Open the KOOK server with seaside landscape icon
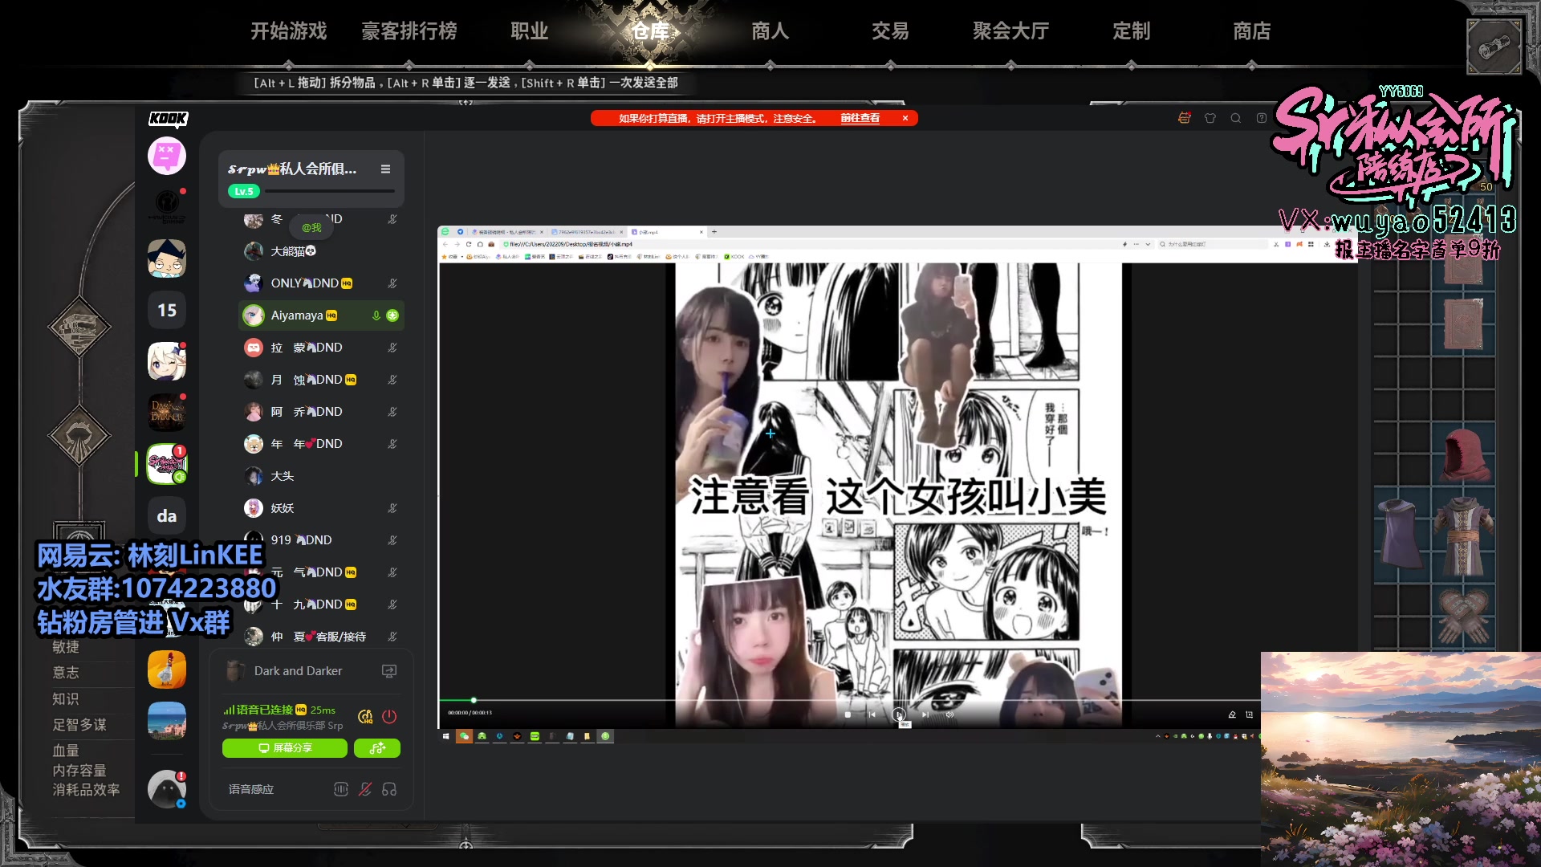Viewport: 1541px width, 867px height. [167, 721]
